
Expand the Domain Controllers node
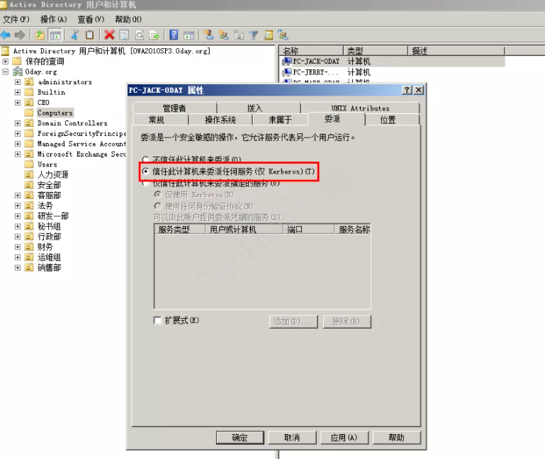[18, 123]
